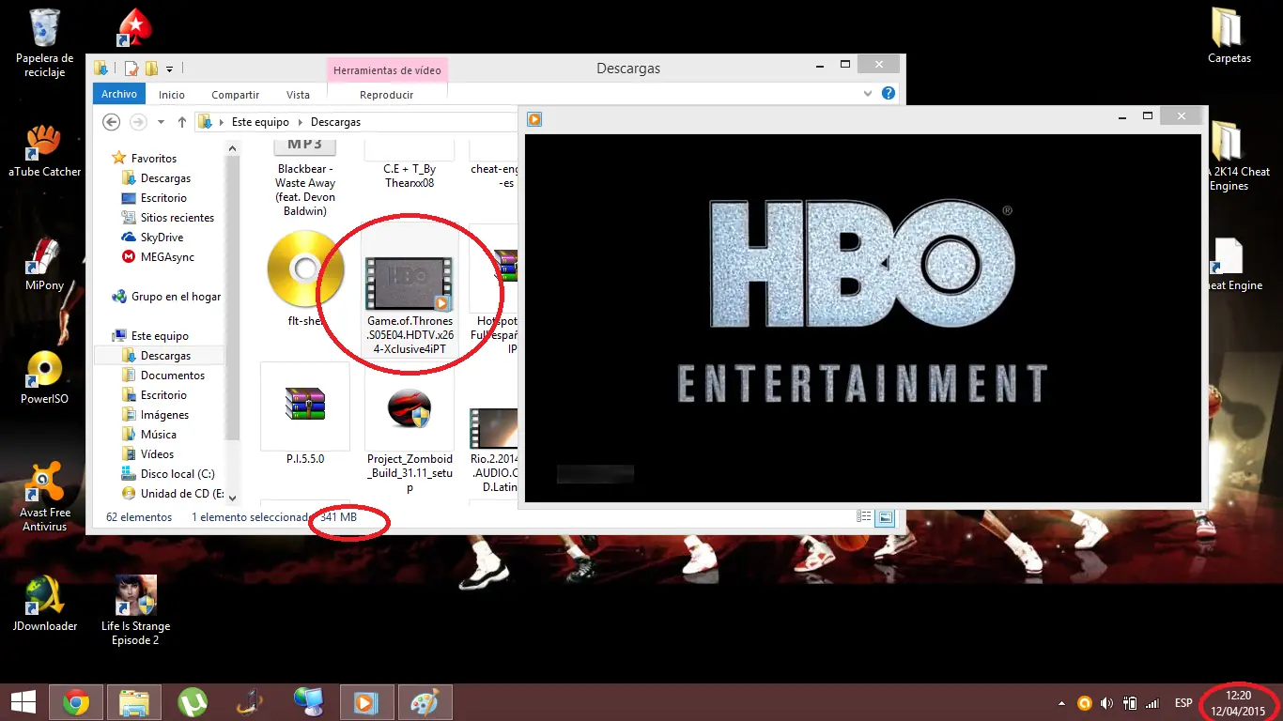
Task: Select Documentos under Este equipo
Action: point(173,376)
